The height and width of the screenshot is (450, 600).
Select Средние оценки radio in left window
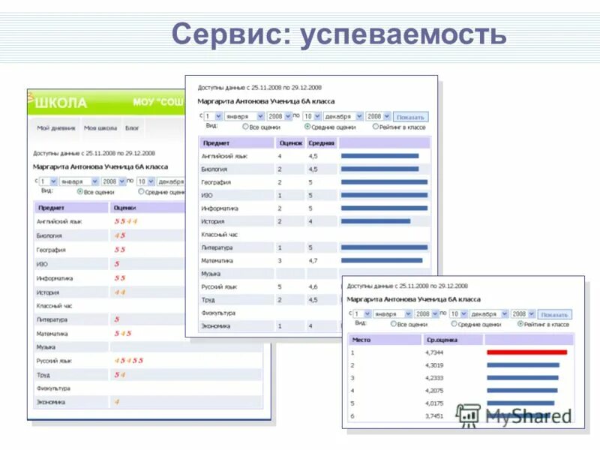point(141,191)
